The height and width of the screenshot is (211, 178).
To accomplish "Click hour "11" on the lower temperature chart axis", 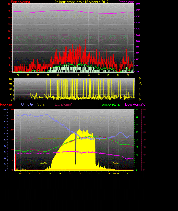I will coord(69,173).
